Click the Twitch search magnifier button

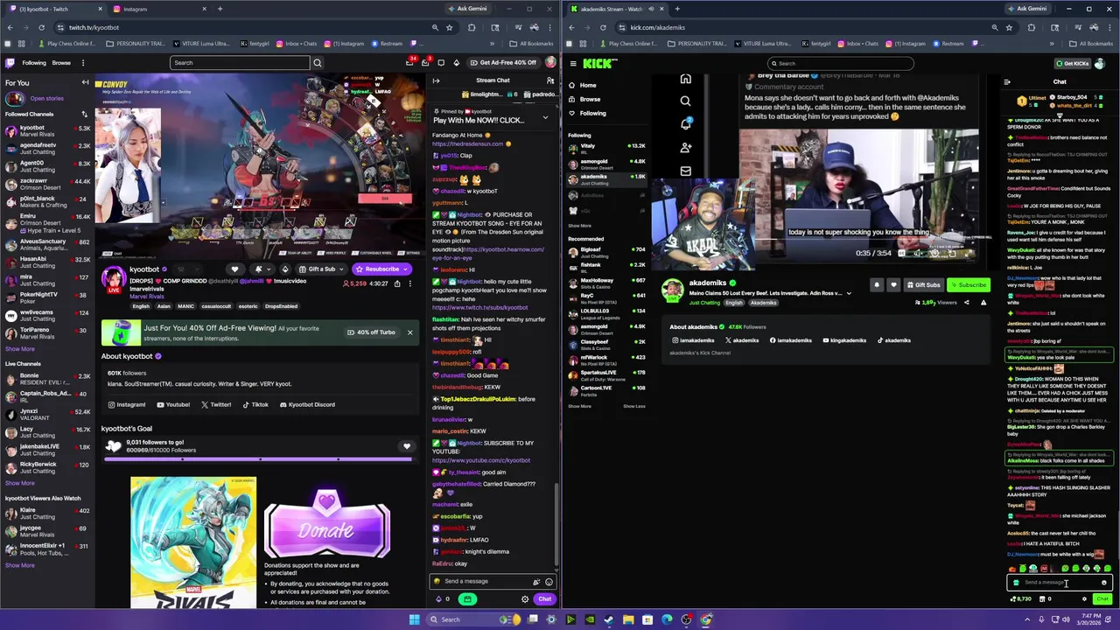pos(318,63)
